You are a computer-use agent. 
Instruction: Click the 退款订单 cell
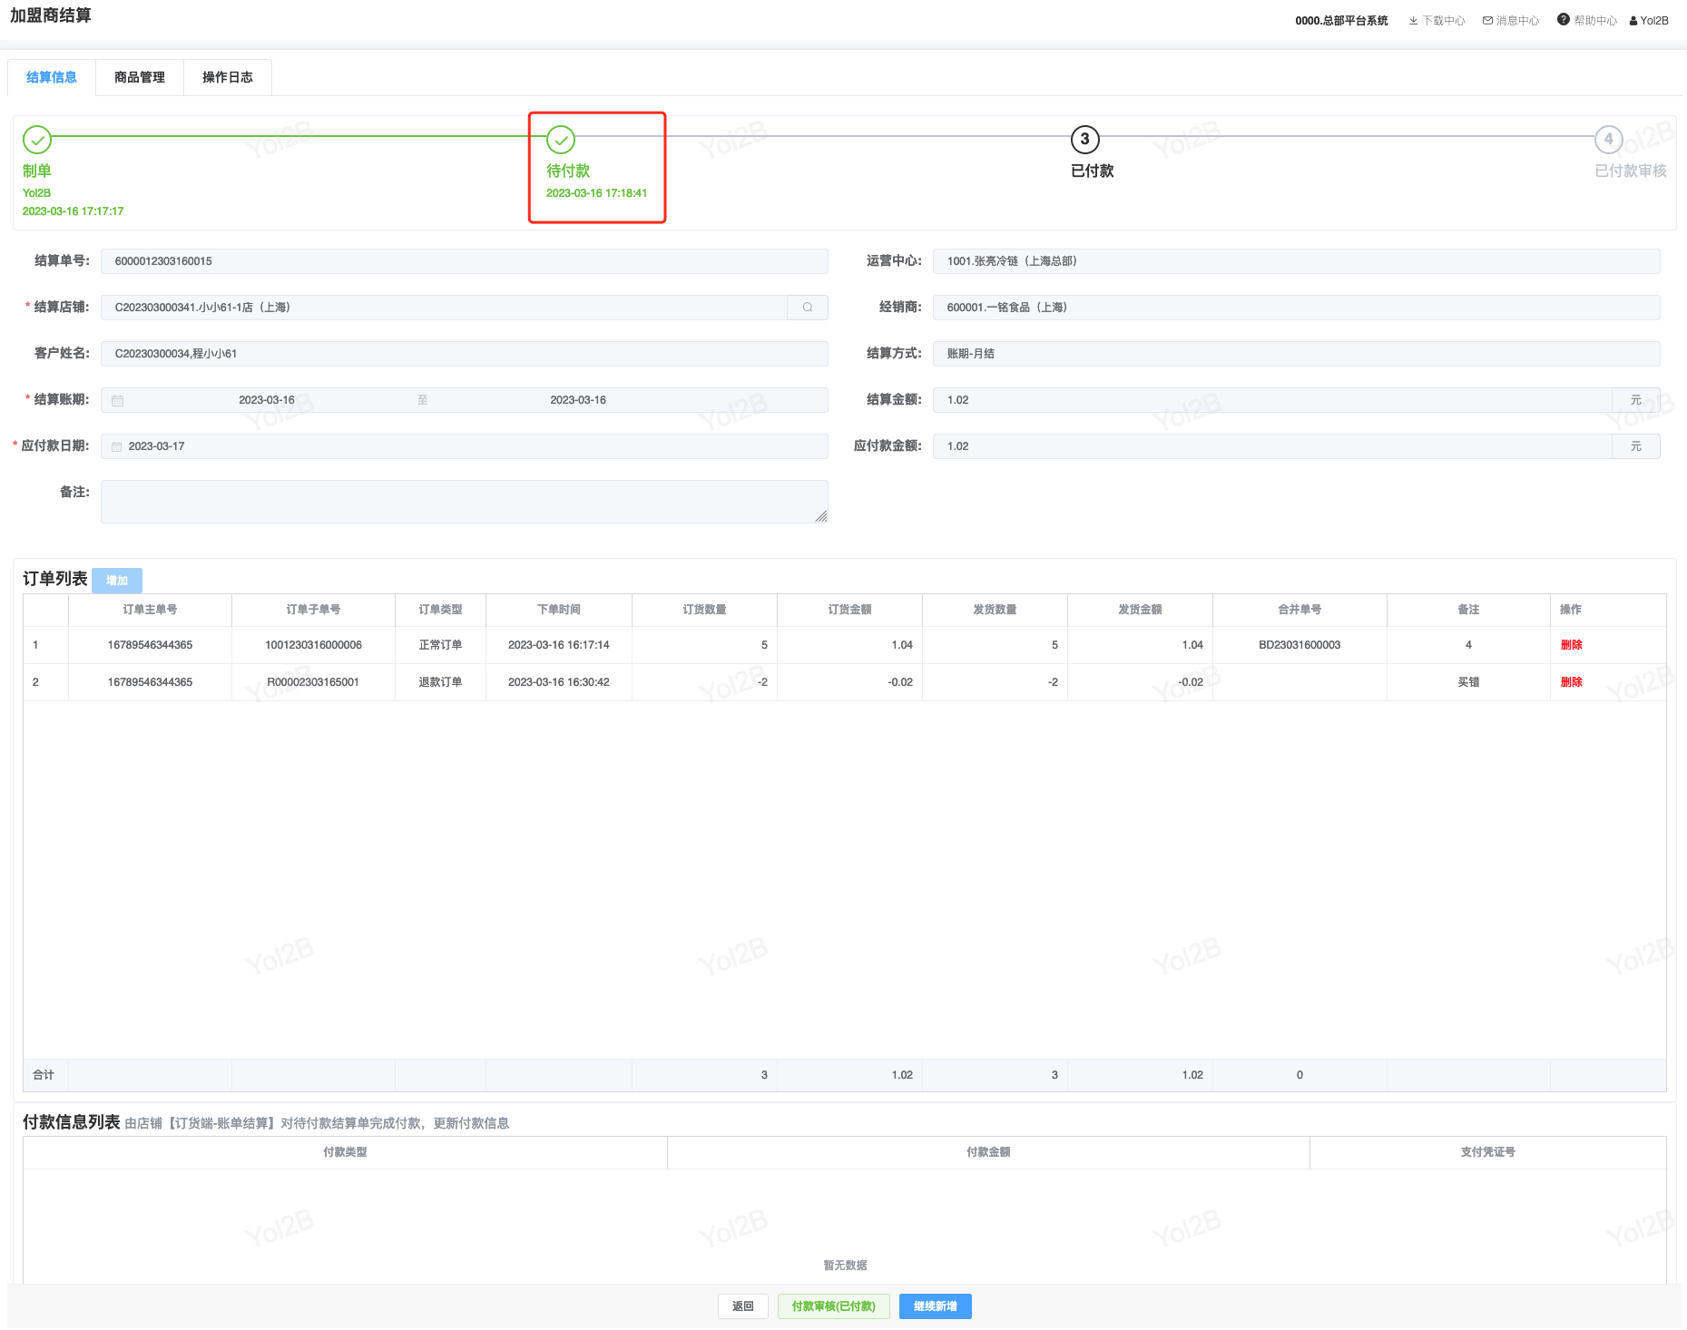(440, 682)
